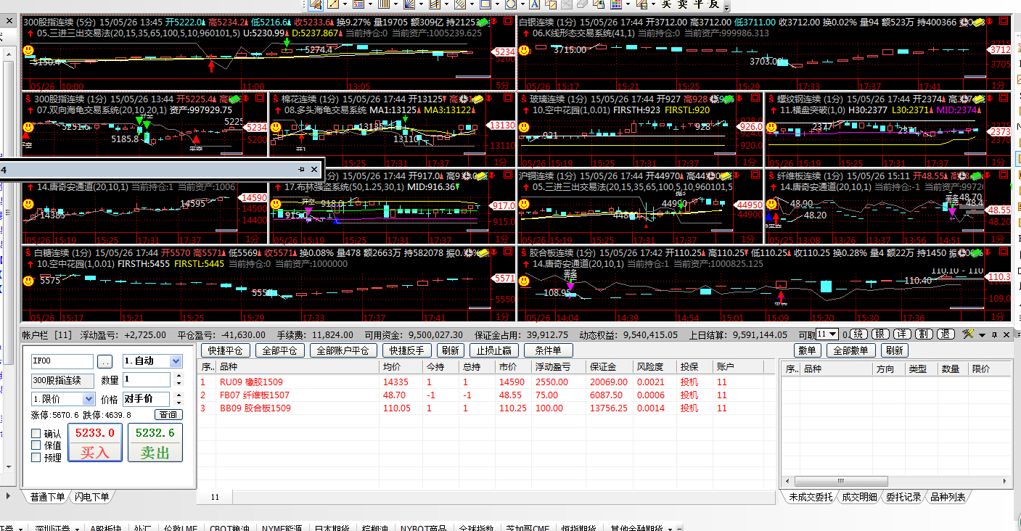Click the 统 round icon in account bar
The height and width of the screenshot is (531, 1021).
tap(858, 334)
